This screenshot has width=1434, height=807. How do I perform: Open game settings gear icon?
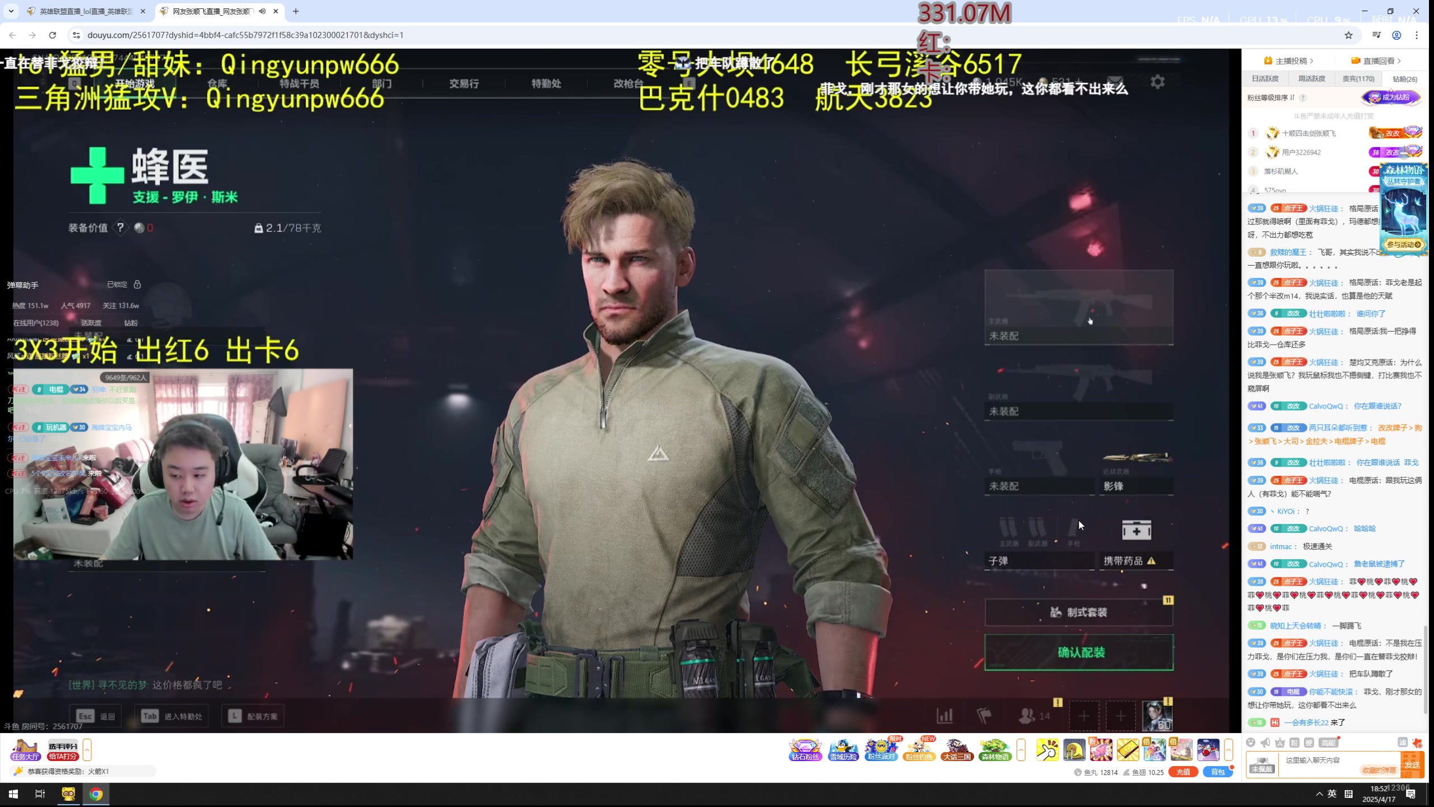point(1157,82)
